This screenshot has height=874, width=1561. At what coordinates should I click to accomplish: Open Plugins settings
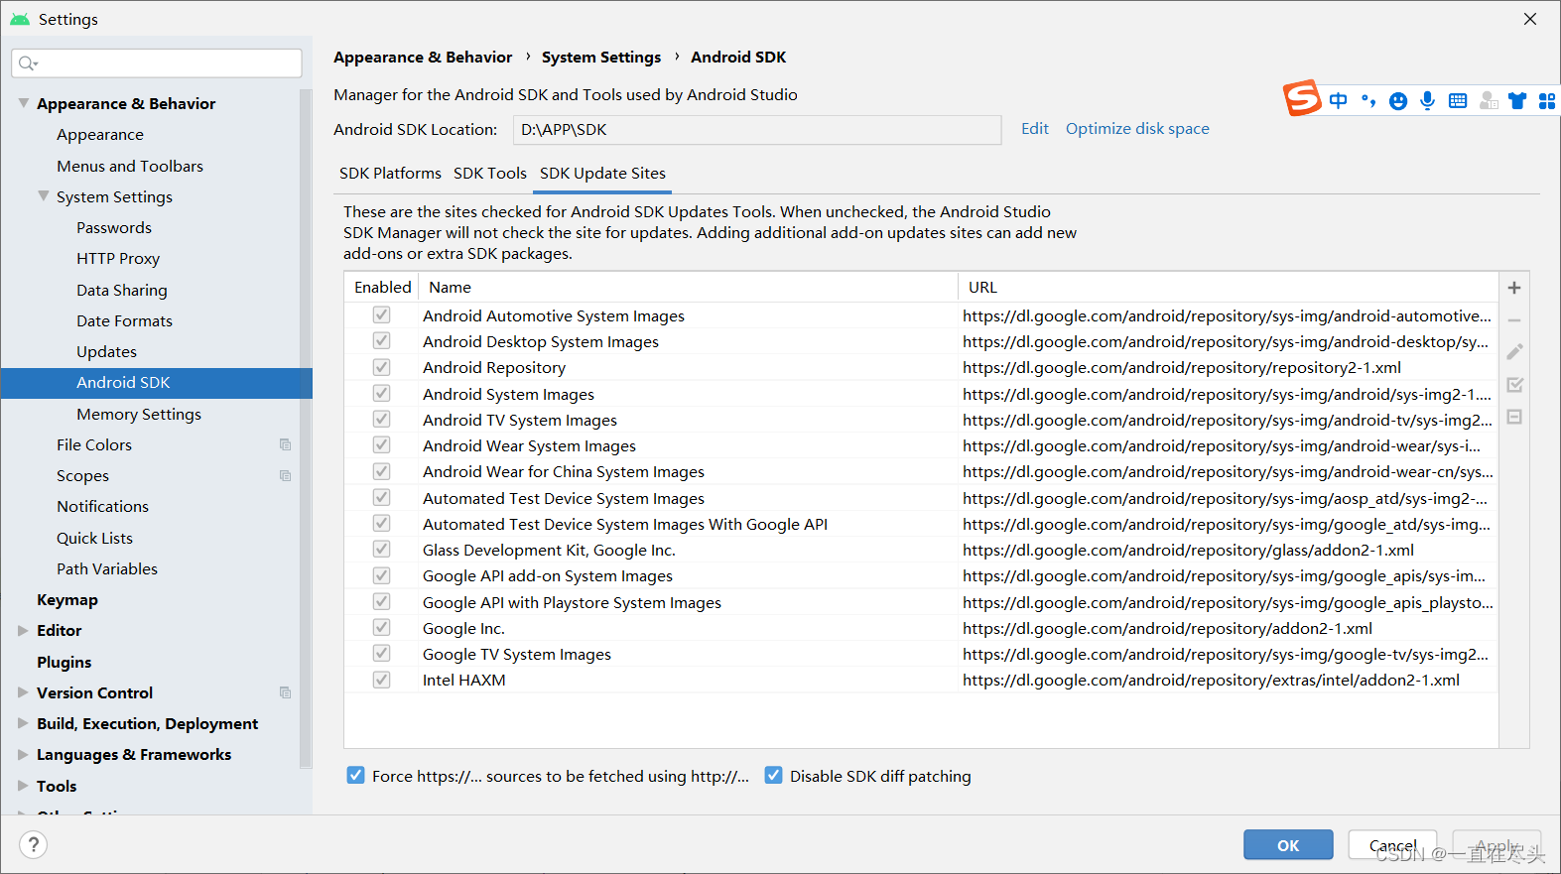click(x=65, y=662)
